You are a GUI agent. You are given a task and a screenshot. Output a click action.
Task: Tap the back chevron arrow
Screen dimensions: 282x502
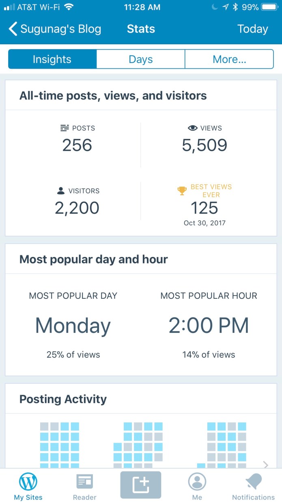(x=13, y=29)
